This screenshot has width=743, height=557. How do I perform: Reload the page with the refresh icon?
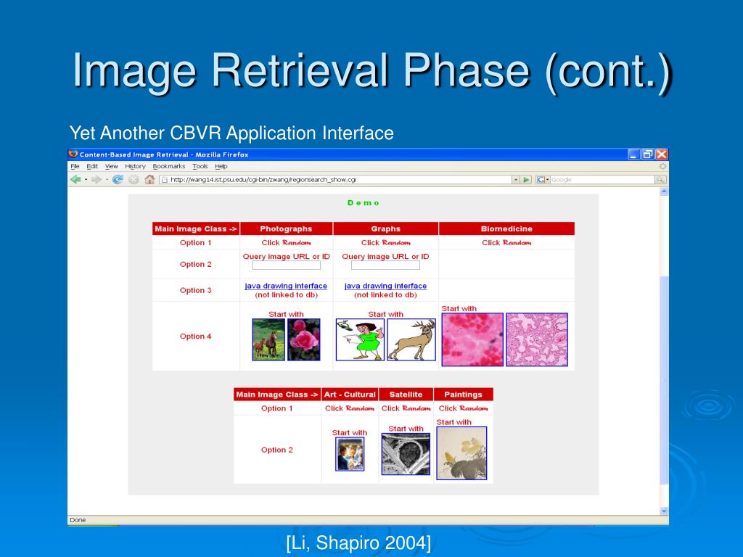118,180
